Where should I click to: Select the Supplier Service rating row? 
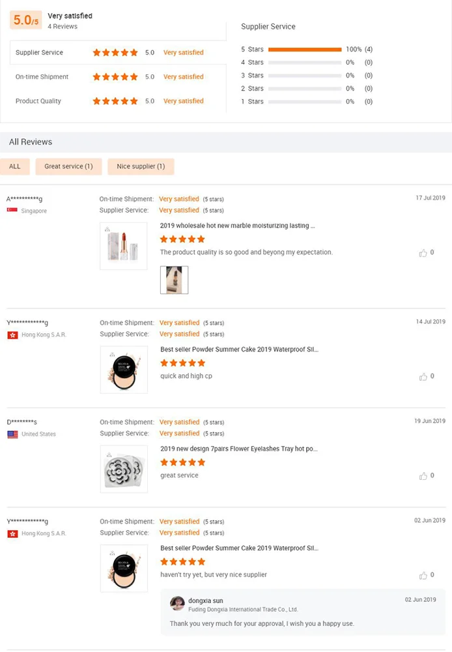(117, 53)
